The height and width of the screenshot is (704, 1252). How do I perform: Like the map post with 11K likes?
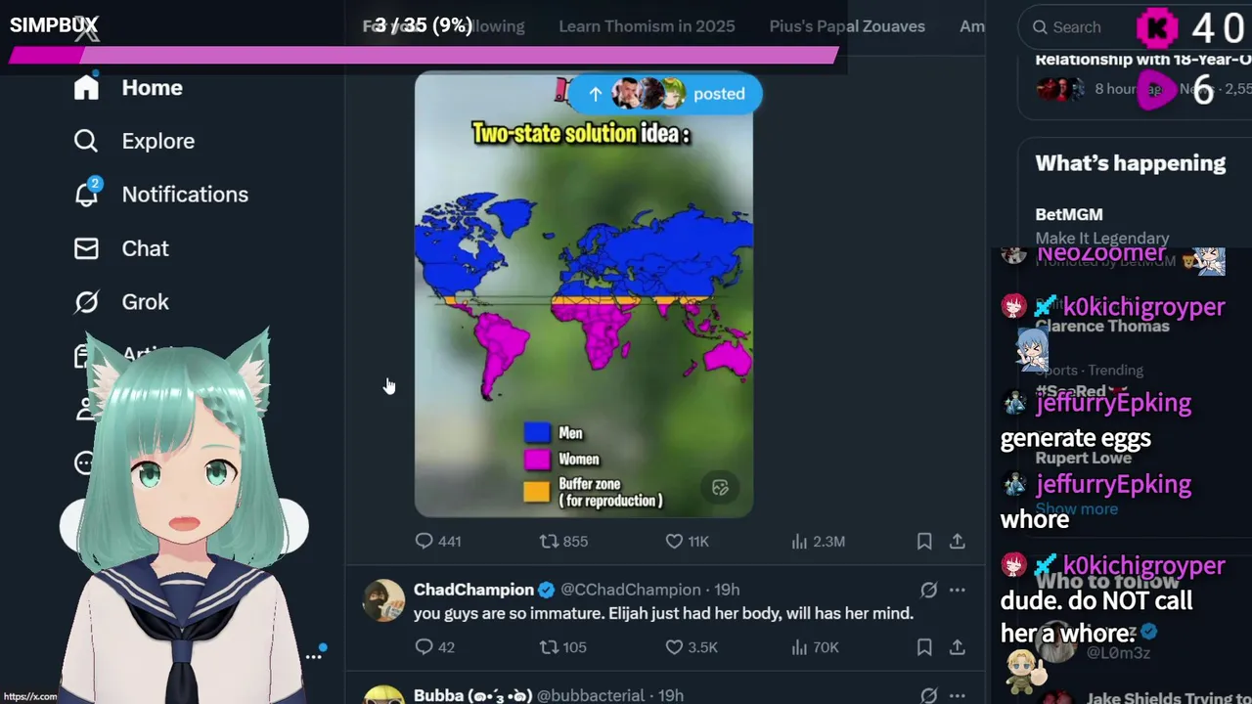[687, 541]
